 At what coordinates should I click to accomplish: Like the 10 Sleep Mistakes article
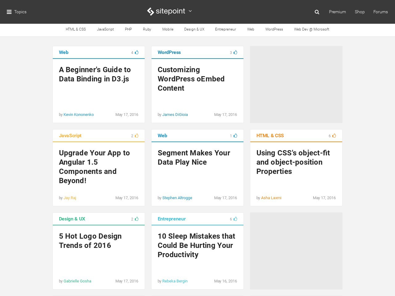point(235,219)
